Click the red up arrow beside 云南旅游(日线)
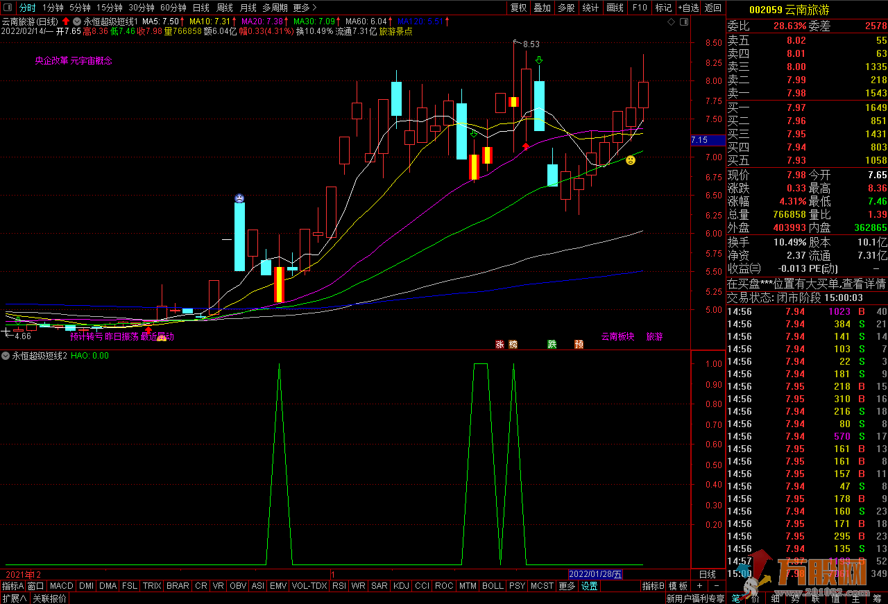Viewport: 888px width, 604px height. point(66,21)
